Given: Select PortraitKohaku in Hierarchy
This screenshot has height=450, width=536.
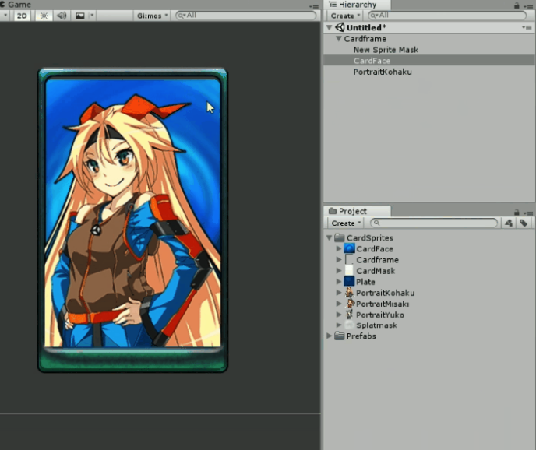Looking at the screenshot, I should click(x=383, y=72).
